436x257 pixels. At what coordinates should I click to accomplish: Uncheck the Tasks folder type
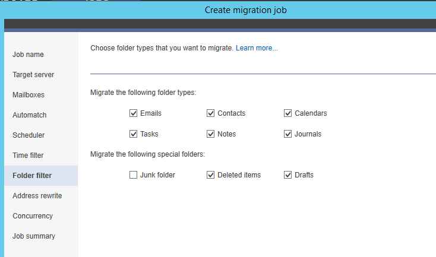pyautogui.click(x=133, y=134)
